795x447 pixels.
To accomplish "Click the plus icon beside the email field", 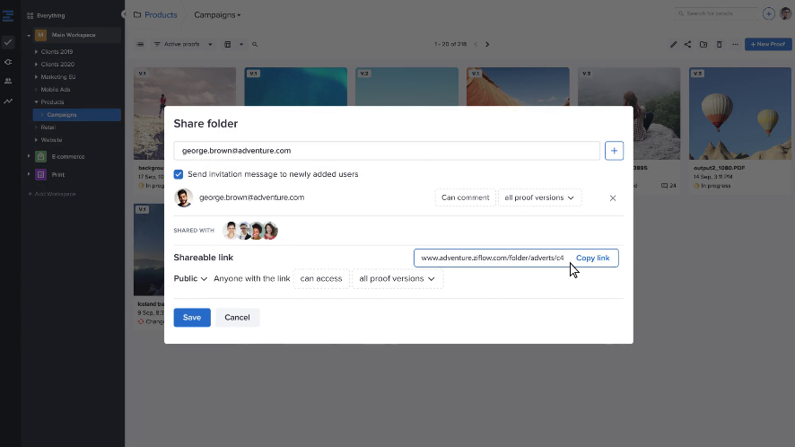I will [614, 151].
